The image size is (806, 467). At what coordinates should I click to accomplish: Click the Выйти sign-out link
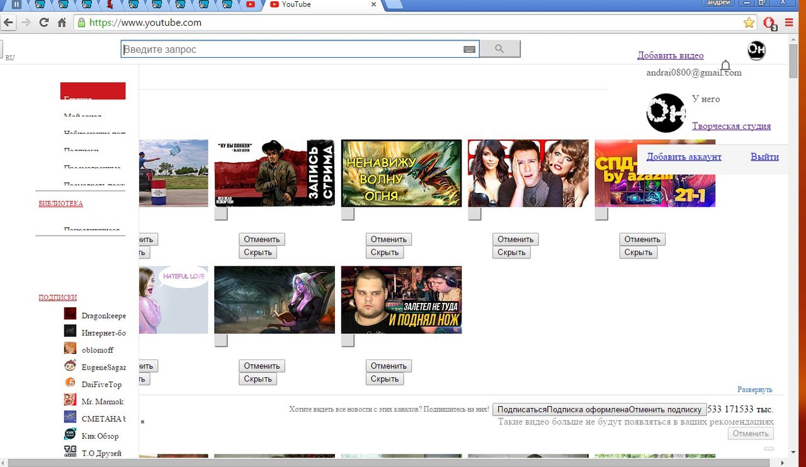pos(764,157)
